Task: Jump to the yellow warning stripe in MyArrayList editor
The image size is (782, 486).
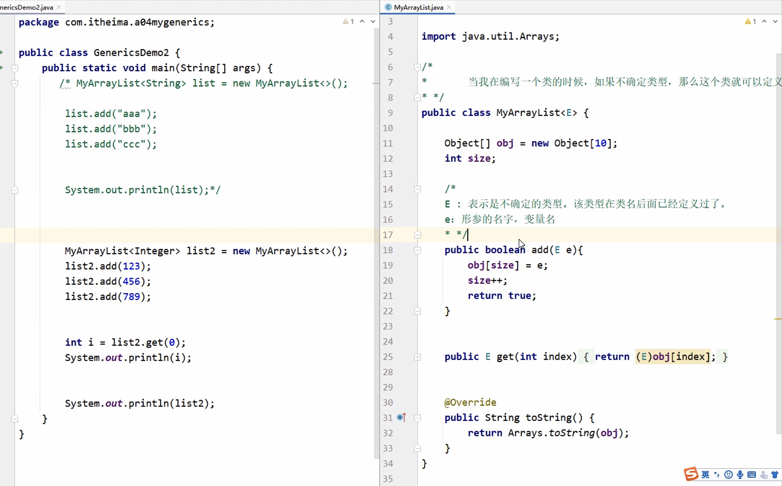Action: tap(778, 319)
